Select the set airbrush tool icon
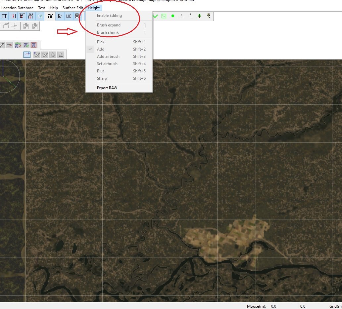Viewport: 342px width, 309px height. (45, 55)
